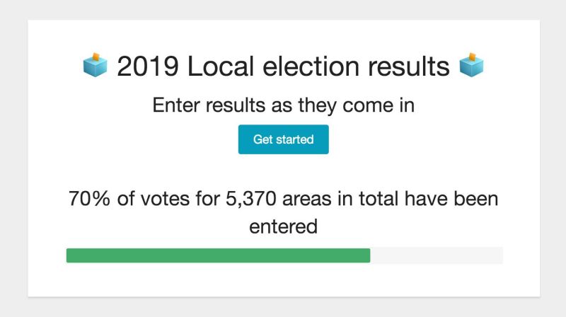
Task: Click the left end of the green progress bar
Action: pyautogui.click(x=69, y=255)
